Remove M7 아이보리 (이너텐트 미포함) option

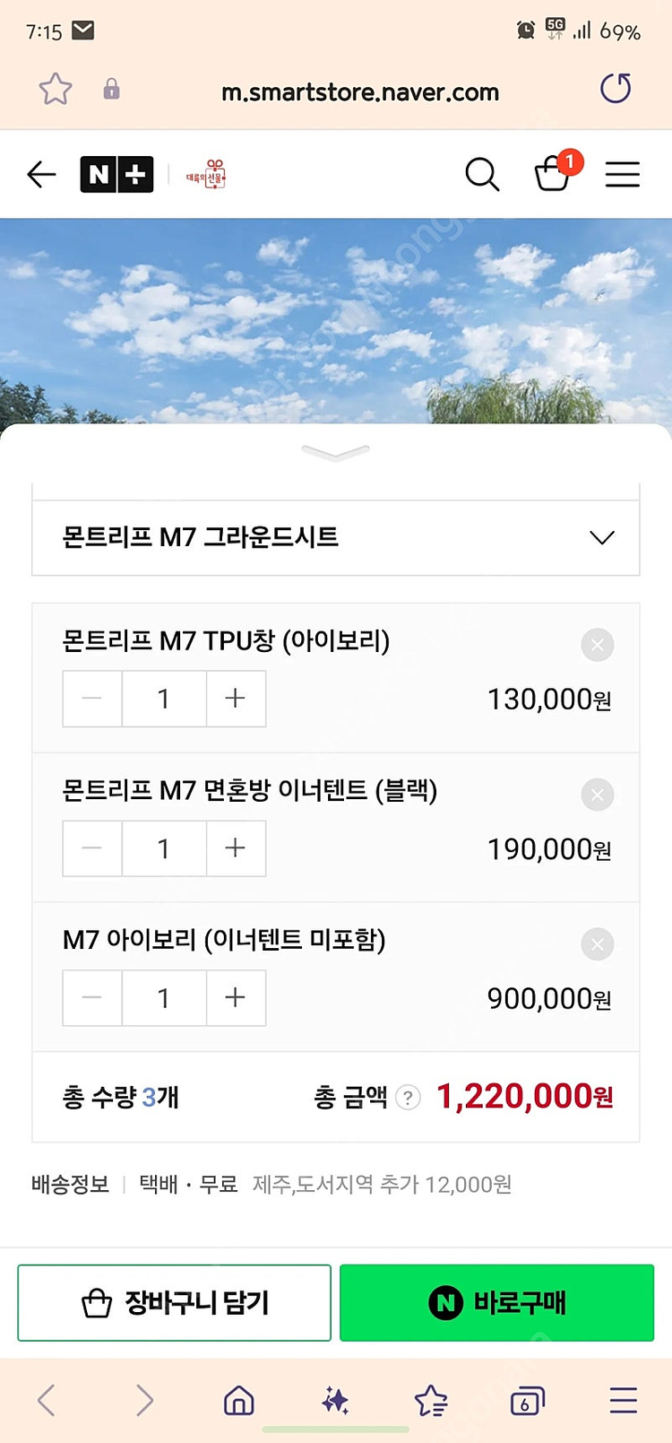click(x=598, y=944)
